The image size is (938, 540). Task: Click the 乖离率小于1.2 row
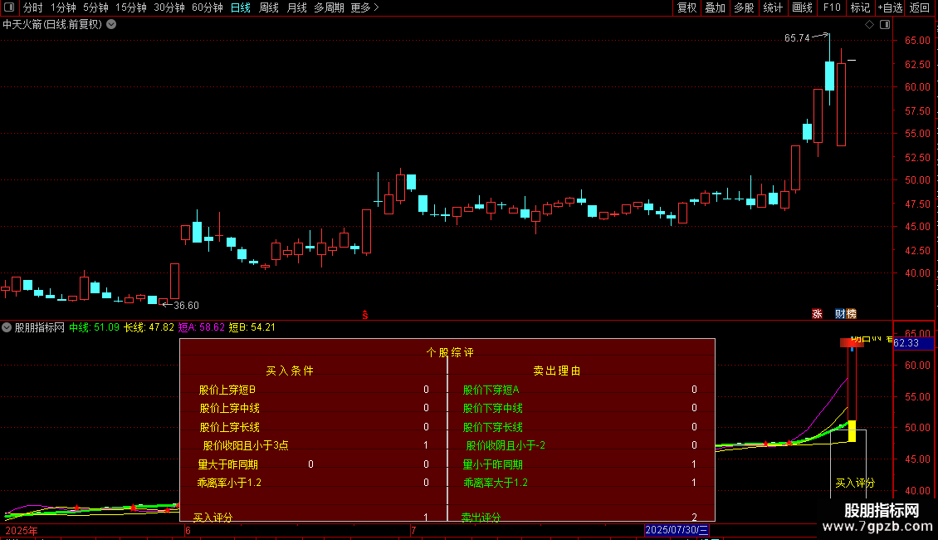[314, 483]
